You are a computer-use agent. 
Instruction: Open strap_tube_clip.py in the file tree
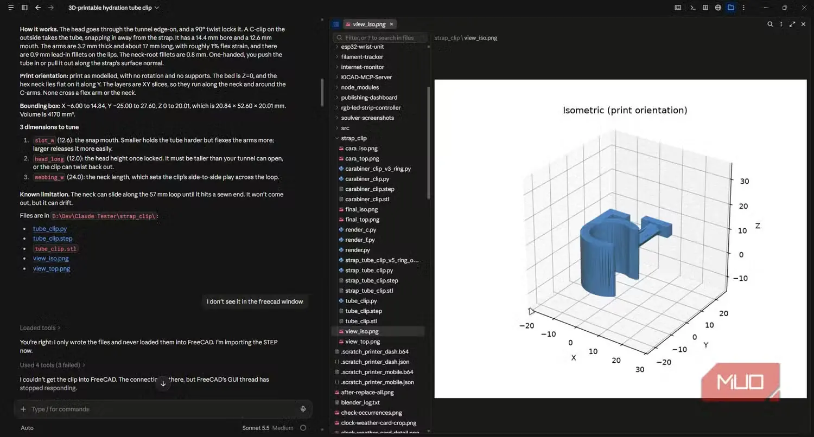pos(369,271)
